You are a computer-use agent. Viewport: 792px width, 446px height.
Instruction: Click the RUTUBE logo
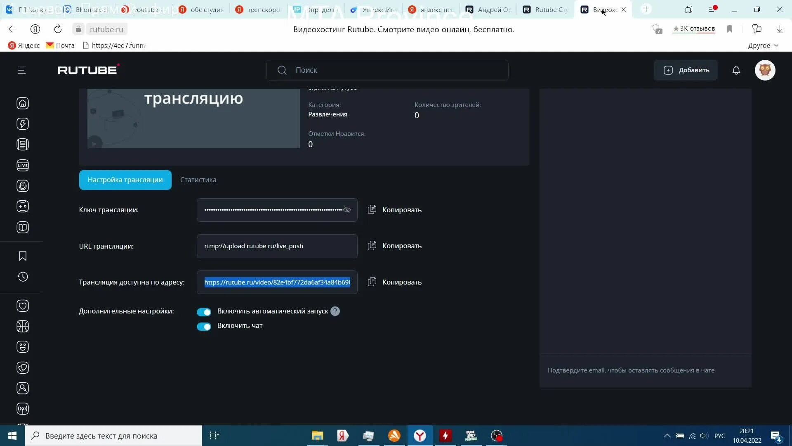coord(89,70)
